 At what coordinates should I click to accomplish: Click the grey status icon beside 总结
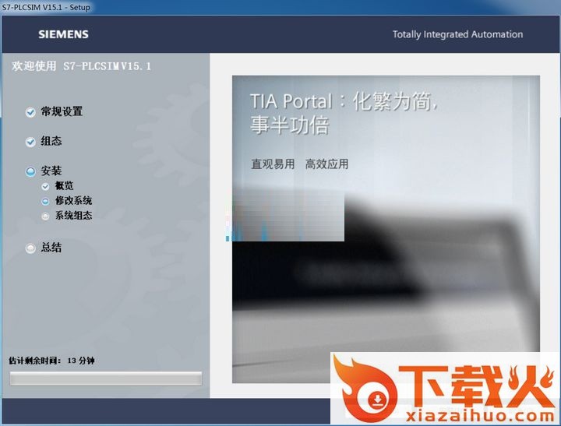tap(30, 248)
